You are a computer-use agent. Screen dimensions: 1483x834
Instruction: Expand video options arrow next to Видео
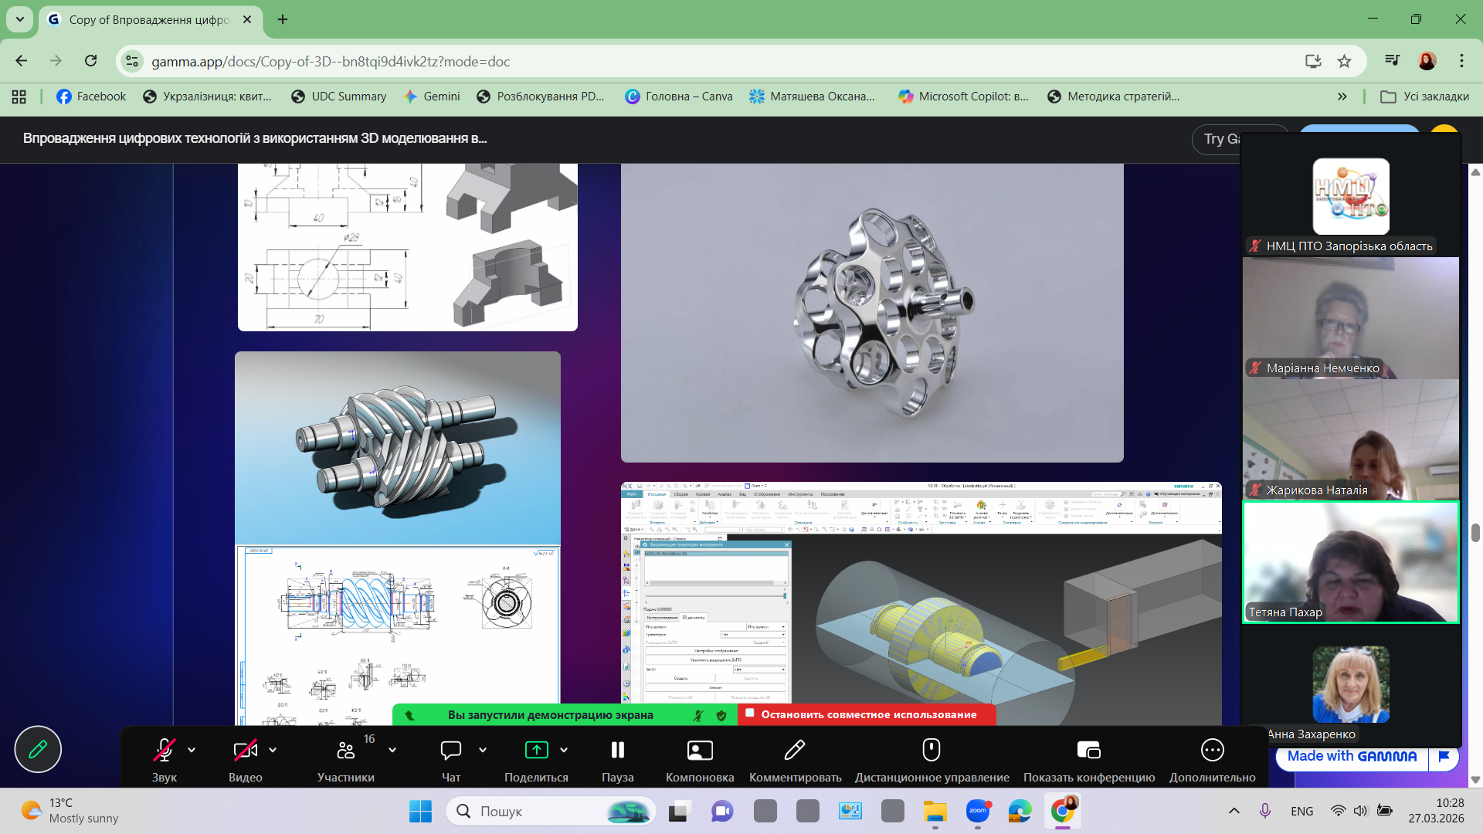273,750
